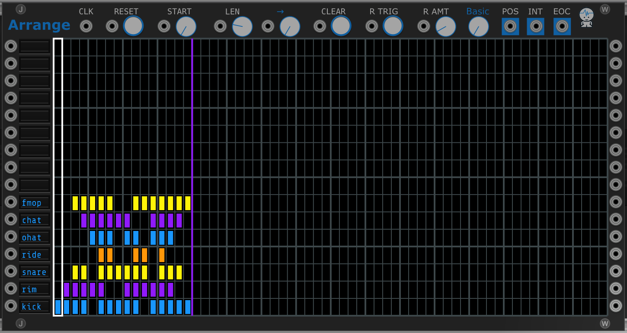Click the snare row right output jack
The width and height of the screenshot is (627, 333).
click(x=616, y=272)
